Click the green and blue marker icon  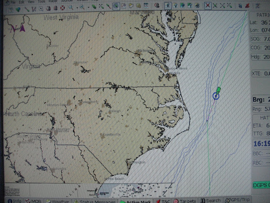[18, 10]
